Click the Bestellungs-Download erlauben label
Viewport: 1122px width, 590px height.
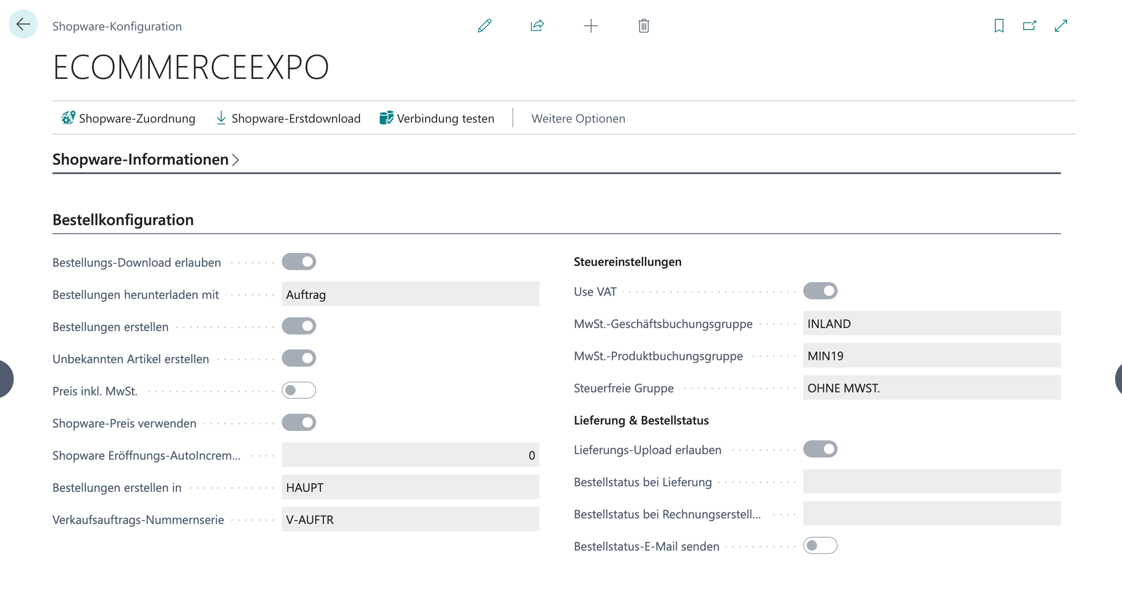[x=137, y=263]
